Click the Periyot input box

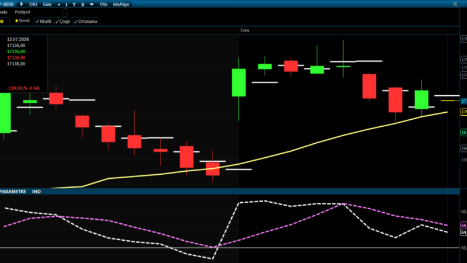coord(65,12)
